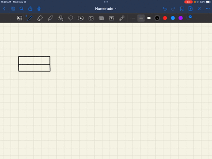Undo the last stroke
The width and height of the screenshot is (212, 159).
click(x=165, y=9)
